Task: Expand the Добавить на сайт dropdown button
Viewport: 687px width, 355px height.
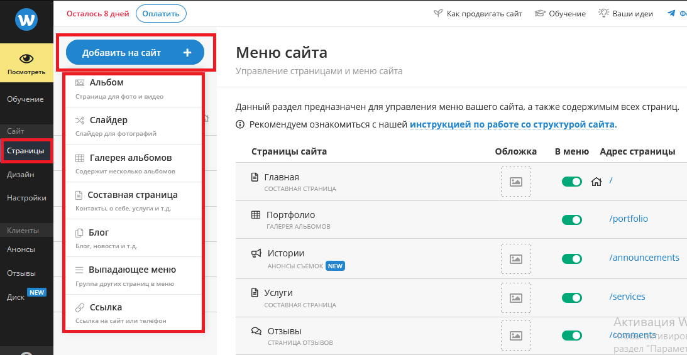Action: tap(135, 53)
